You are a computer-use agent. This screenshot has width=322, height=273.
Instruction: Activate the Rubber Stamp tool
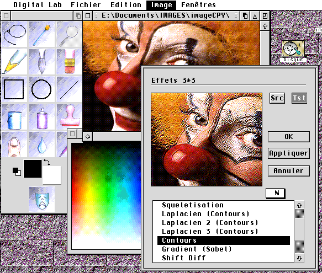[x=70, y=117]
